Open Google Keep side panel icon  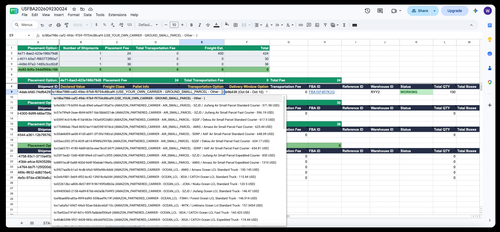pyautogui.click(x=490, y=40)
